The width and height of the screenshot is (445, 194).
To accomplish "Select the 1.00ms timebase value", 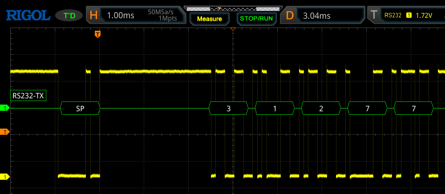I will 121,15.
